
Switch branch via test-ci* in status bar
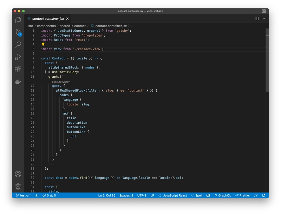coord(23,195)
